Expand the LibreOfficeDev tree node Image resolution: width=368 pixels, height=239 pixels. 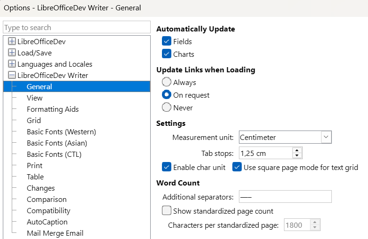(12, 41)
